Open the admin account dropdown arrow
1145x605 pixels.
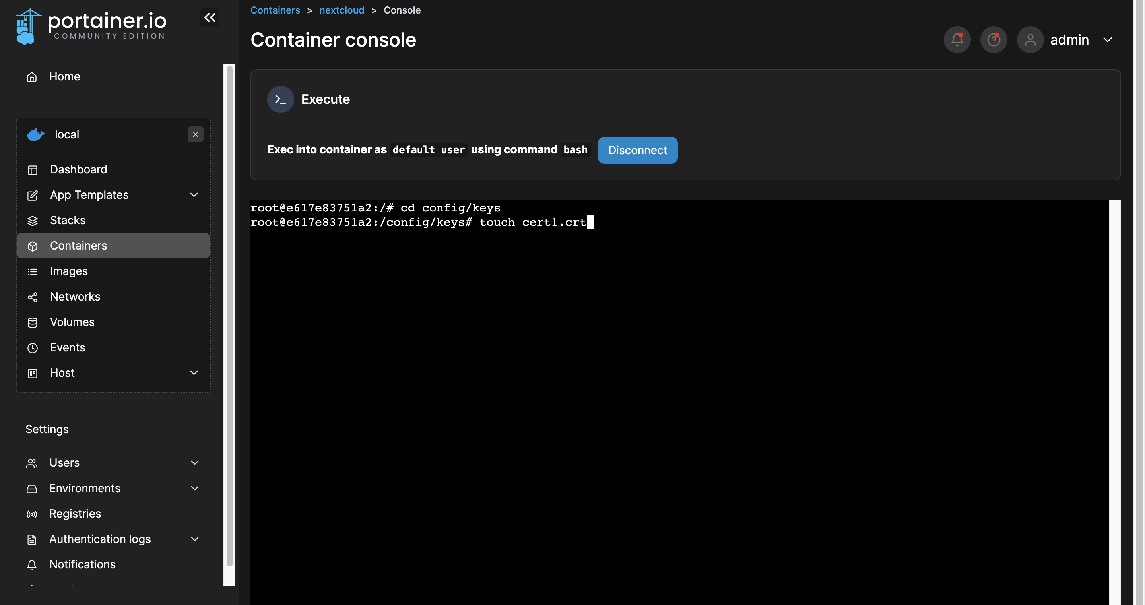pyautogui.click(x=1107, y=40)
